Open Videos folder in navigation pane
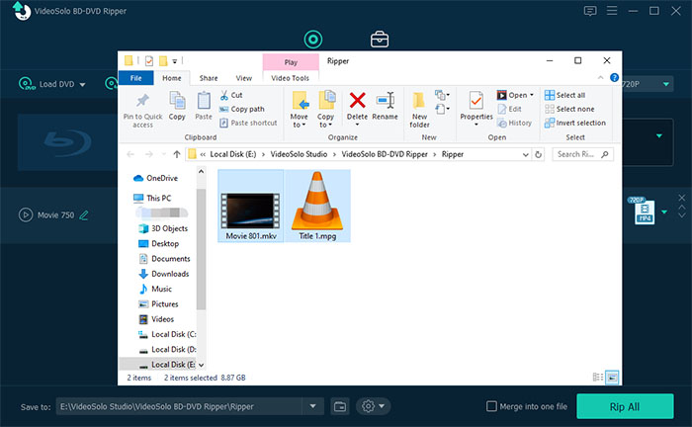Screen dimensions: 692x427 click(x=156, y=319)
